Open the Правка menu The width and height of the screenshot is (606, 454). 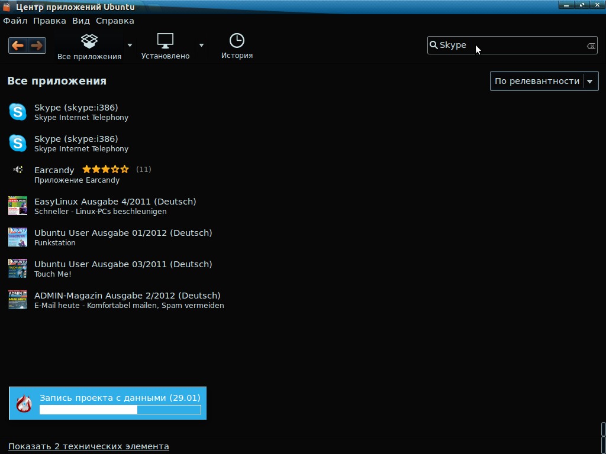click(x=50, y=21)
